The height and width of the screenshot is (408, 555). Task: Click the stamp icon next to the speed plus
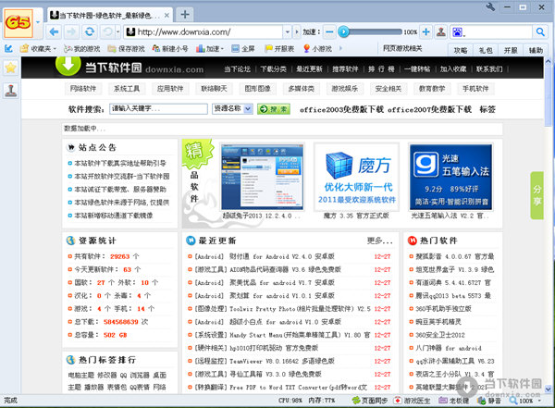pyautogui.click(x=441, y=32)
